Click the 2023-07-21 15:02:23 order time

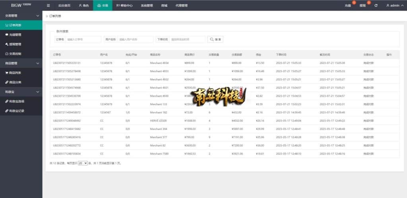pos(289,104)
